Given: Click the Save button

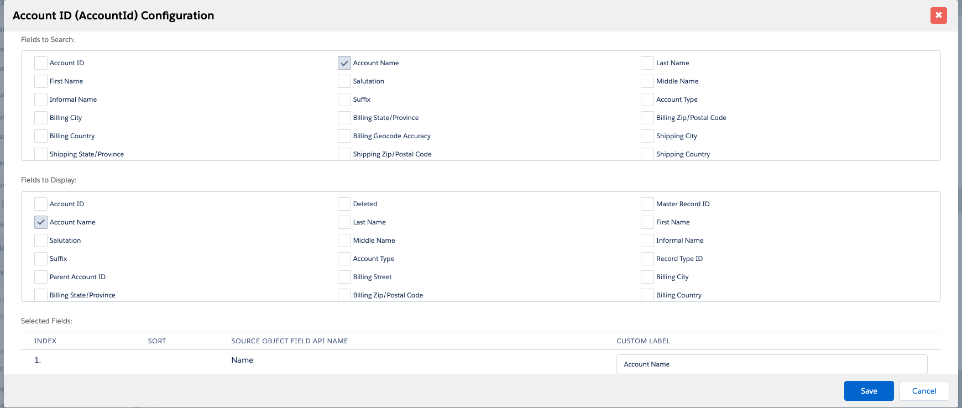Looking at the screenshot, I should click(x=869, y=391).
